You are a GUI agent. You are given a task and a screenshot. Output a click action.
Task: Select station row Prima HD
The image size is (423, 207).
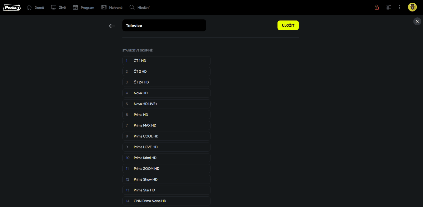tap(166, 115)
